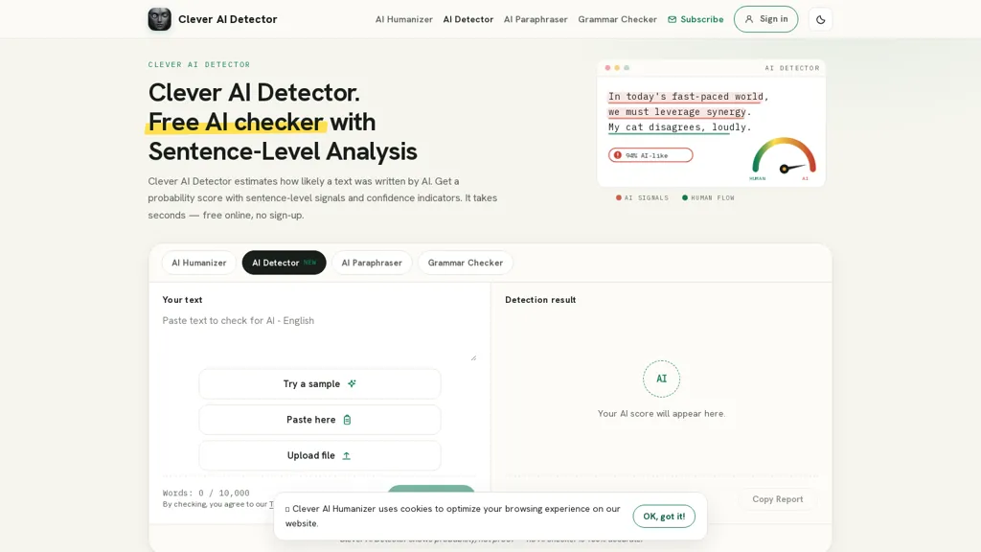Click 'Your AI score will appear here.' text

[661, 414]
